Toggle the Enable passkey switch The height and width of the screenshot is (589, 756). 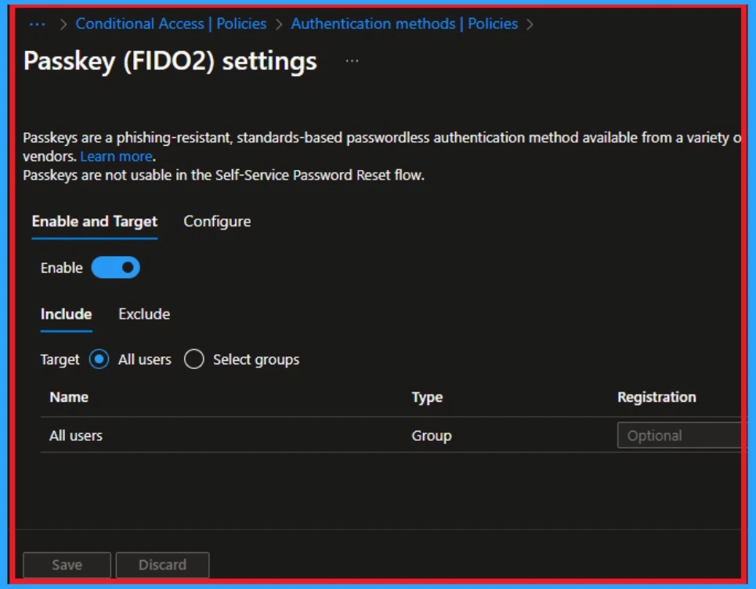coord(116,268)
